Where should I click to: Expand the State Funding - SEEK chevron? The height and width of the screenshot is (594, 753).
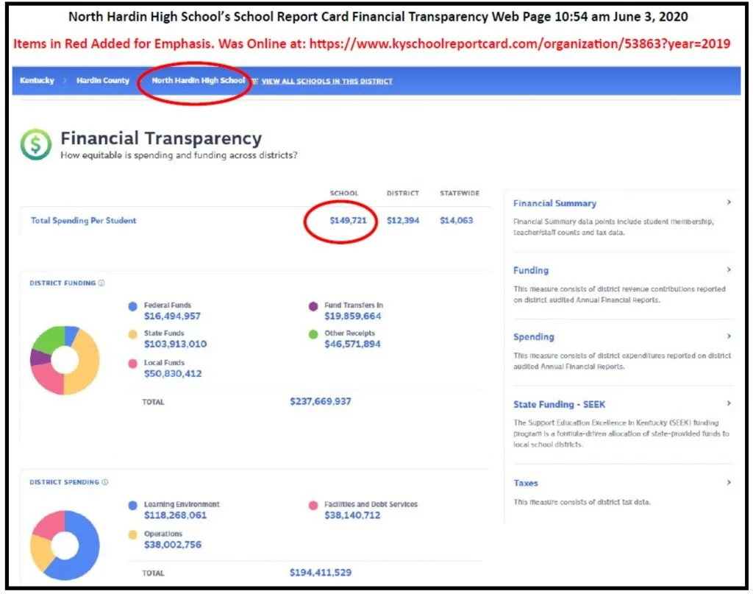tap(729, 403)
